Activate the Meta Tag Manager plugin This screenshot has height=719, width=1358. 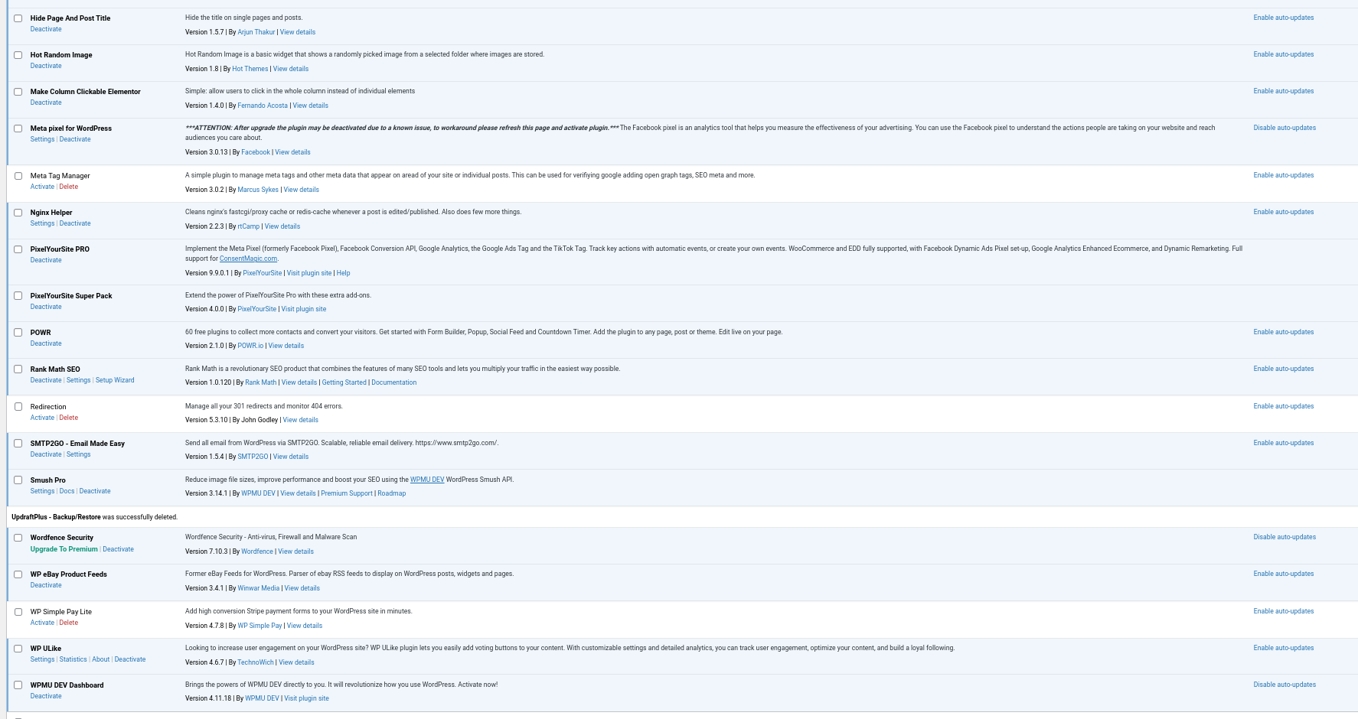[42, 187]
